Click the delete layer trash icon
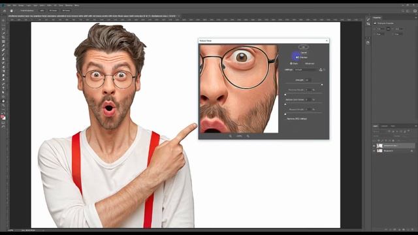This screenshot has width=418, height=235. [x=412, y=229]
